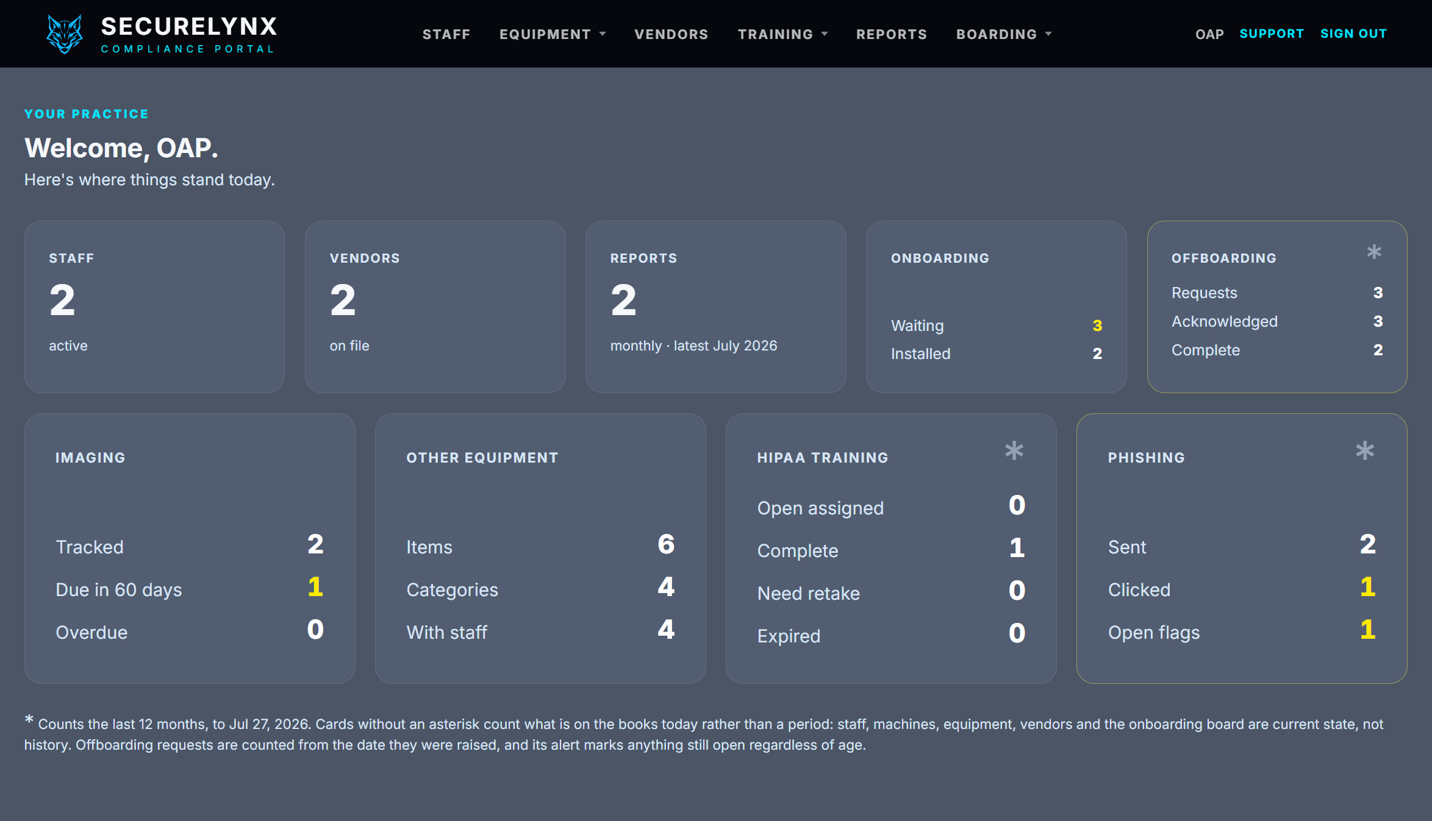Click the 'YOUR PRACTICE' label
The height and width of the screenshot is (821, 1432).
tap(86, 114)
